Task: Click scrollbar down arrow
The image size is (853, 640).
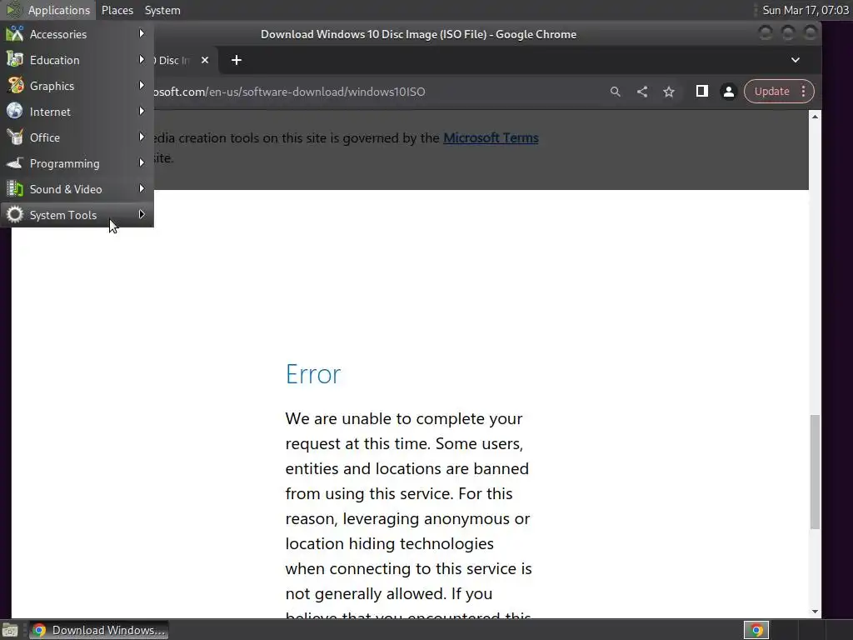Action: 815,612
